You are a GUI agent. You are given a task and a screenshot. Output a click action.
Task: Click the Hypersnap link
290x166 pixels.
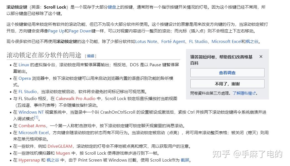click(x=29, y=160)
